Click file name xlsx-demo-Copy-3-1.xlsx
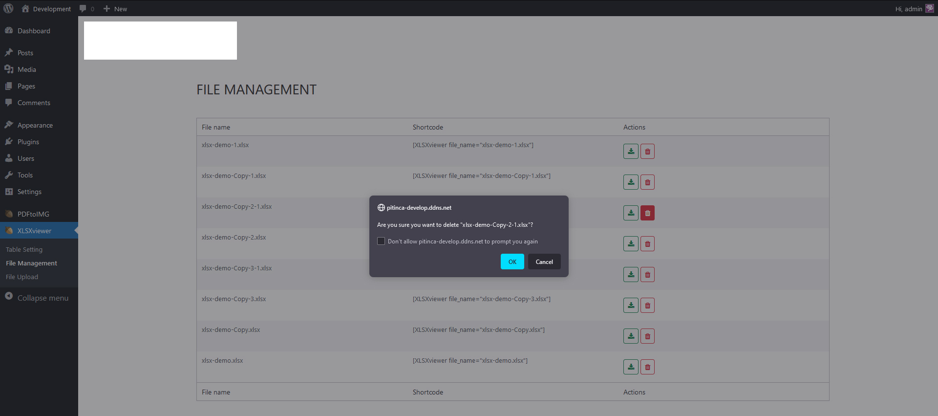The height and width of the screenshot is (416, 938). click(236, 268)
